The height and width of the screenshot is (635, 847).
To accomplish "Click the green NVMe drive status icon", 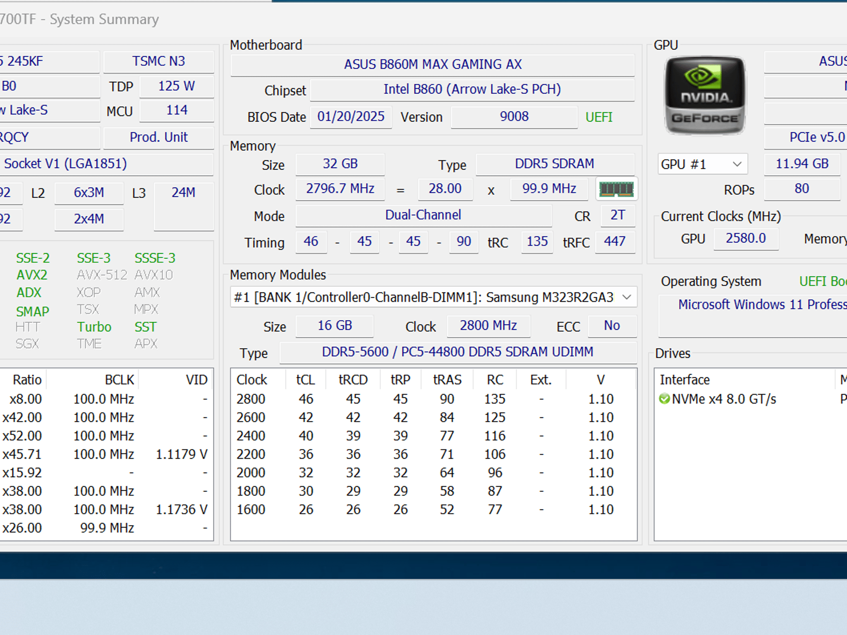I will tap(664, 399).
